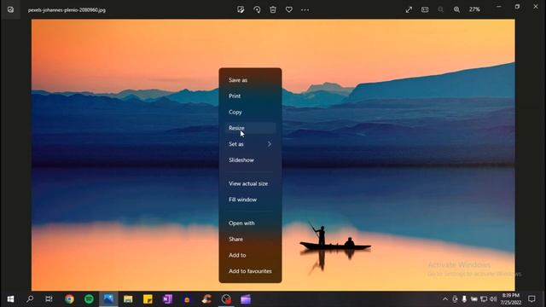Viewport: 546px width, 307px height.
Task: Choose Add to in the context menu
Action: click(x=250, y=256)
